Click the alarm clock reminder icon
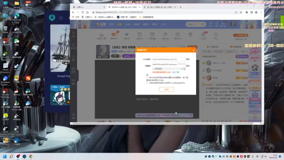 pyautogui.click(x=152, y=34)
